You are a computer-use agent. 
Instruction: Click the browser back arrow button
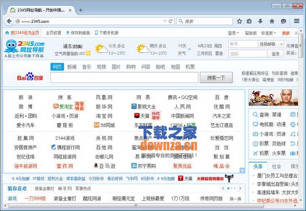click(x=9, y=21)
